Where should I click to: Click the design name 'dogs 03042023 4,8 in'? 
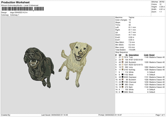[19, 12]
